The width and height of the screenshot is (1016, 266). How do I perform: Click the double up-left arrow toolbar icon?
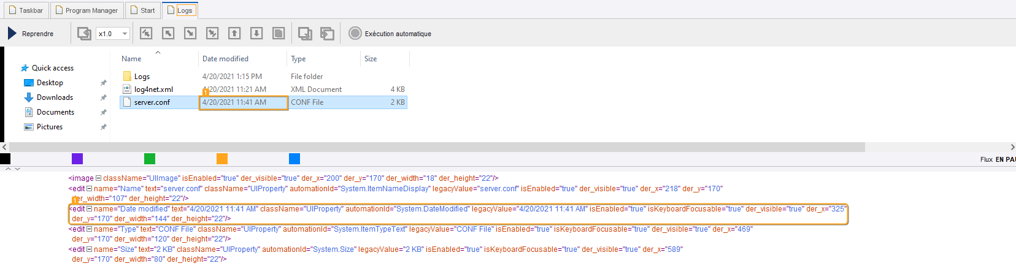pyautogui.click(x=146, y=33)
